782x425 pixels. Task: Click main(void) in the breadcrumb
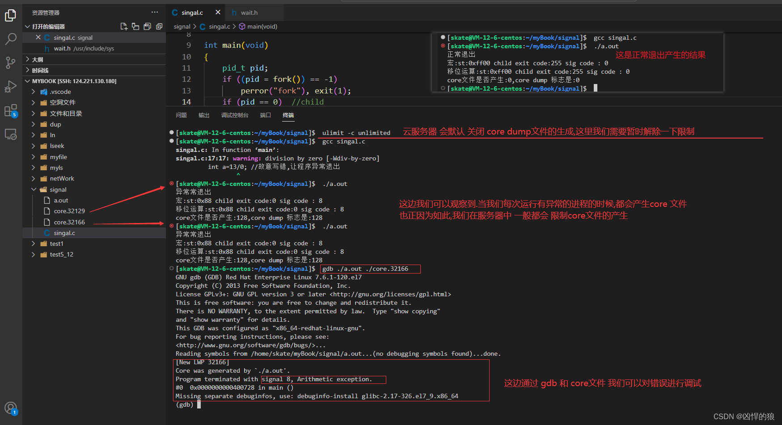[262, 26]
